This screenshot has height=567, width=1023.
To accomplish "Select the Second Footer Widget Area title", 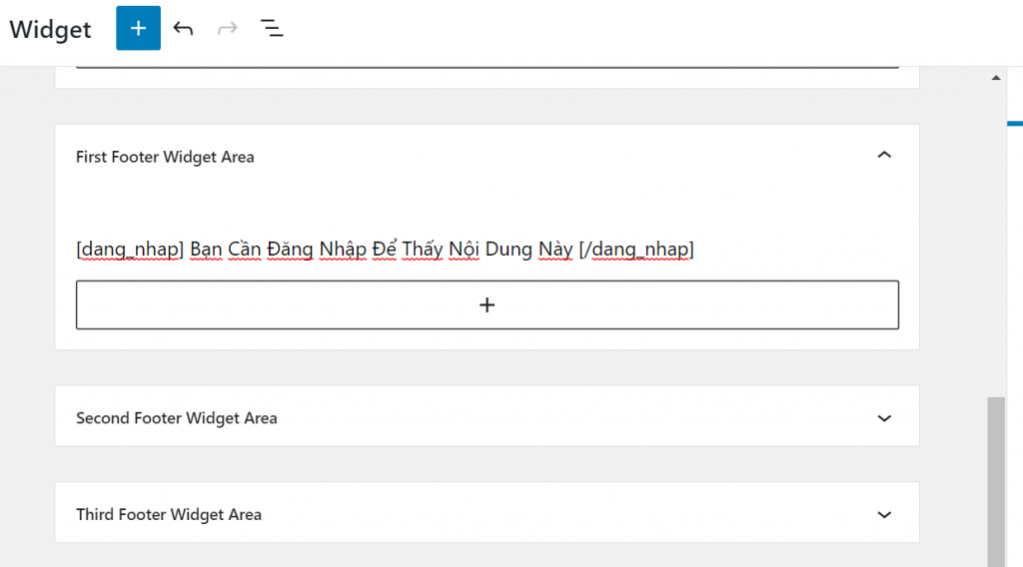I will coord(177,417).
